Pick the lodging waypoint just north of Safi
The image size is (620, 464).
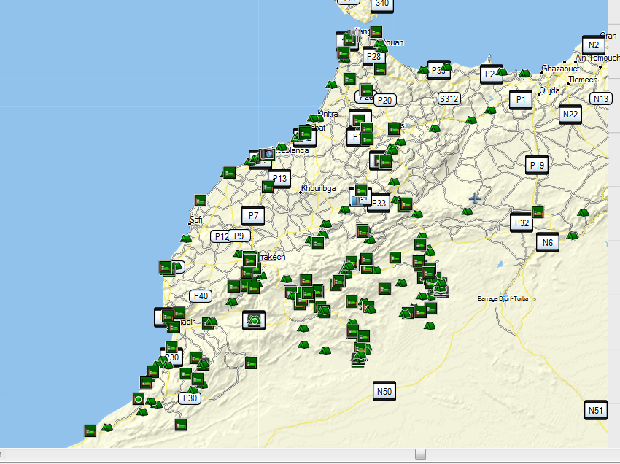pyautogui.click(x=201, y=201)
